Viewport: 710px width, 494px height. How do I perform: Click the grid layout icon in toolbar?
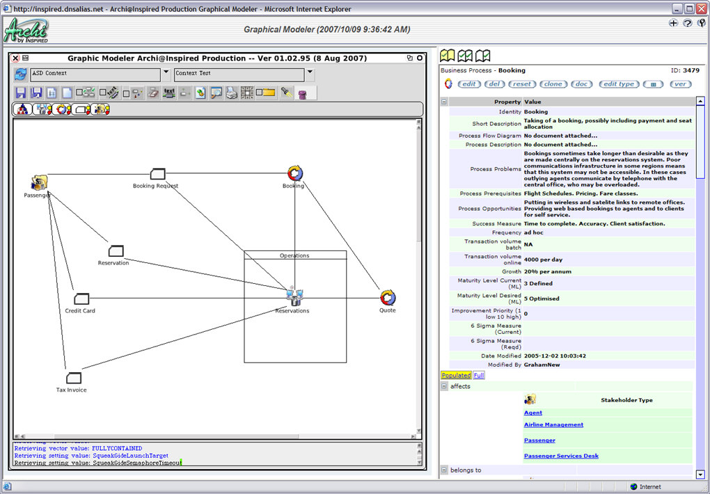[x=247, y=93]
